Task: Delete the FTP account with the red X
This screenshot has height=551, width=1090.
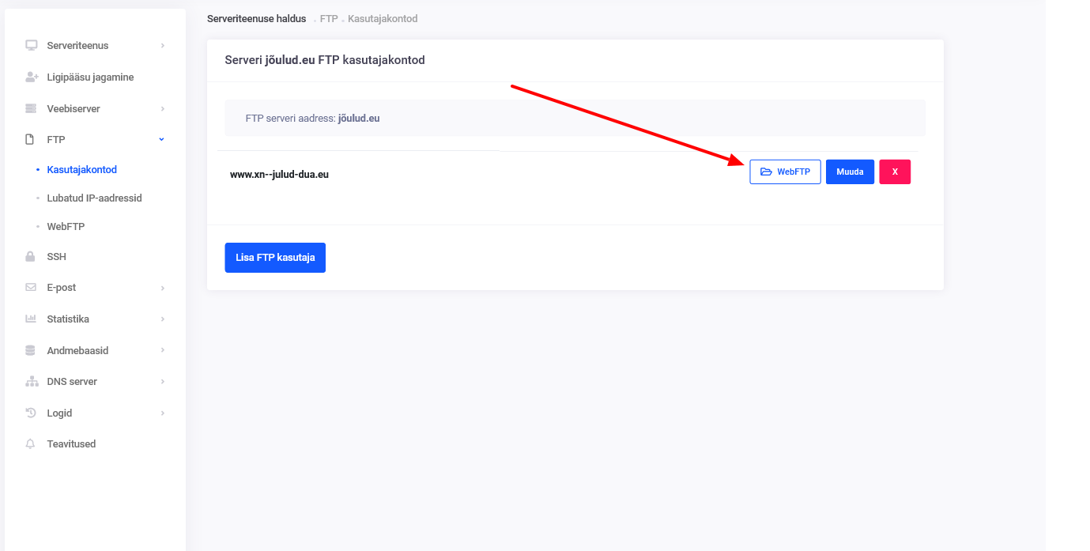Action: click(x=895, y=172)
